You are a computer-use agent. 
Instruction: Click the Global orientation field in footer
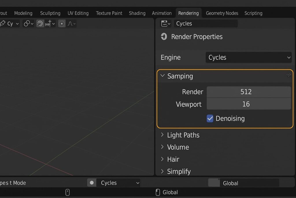tap(249, 183)
